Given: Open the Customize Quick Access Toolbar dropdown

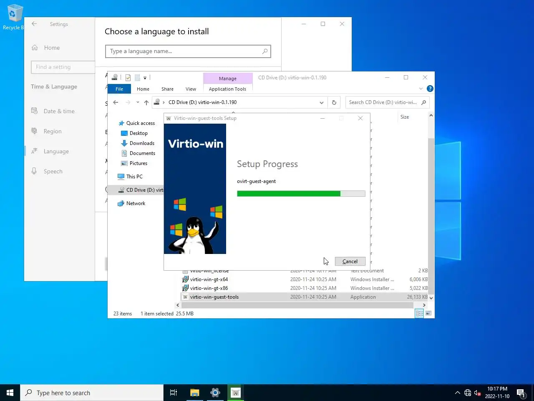Looking at the screenshot, I should (x=145, y=78).
